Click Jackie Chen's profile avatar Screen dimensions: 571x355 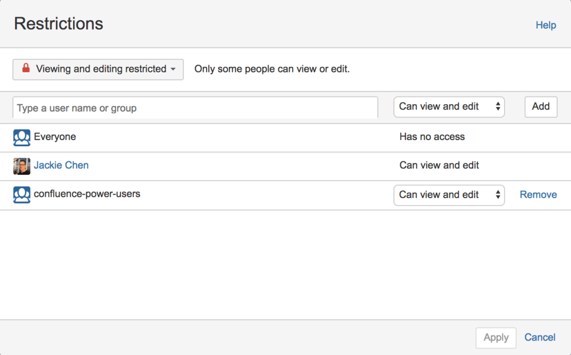(21, 165)
